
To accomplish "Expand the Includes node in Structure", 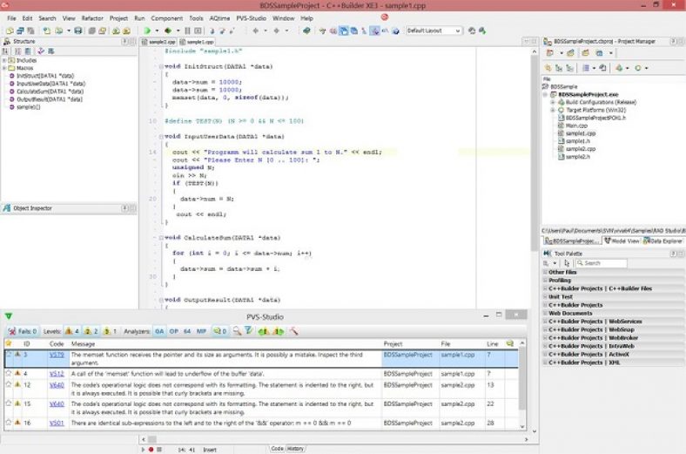I will point(4,60).
